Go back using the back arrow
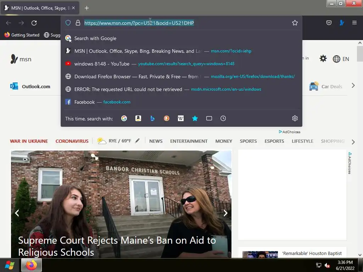Screen dimensions: 363x272 [9, 23]
